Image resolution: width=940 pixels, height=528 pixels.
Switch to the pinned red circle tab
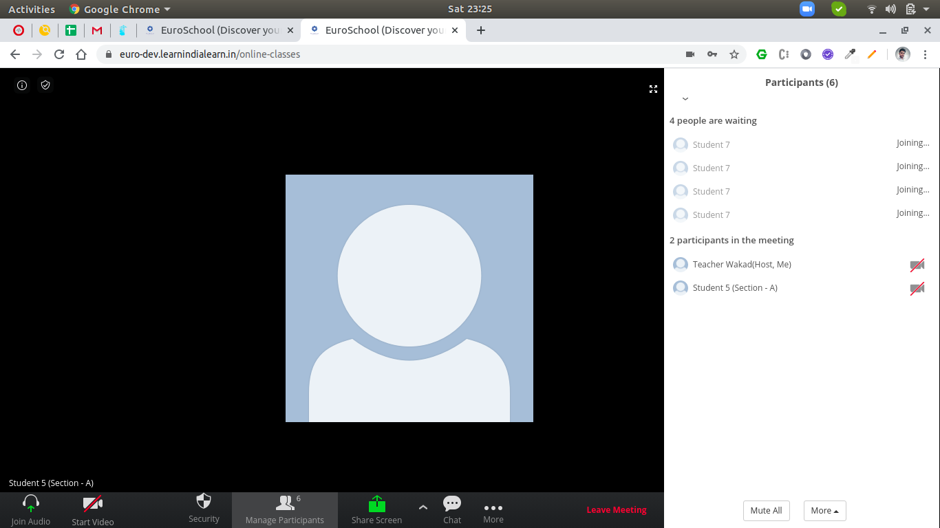pos(19,30)
